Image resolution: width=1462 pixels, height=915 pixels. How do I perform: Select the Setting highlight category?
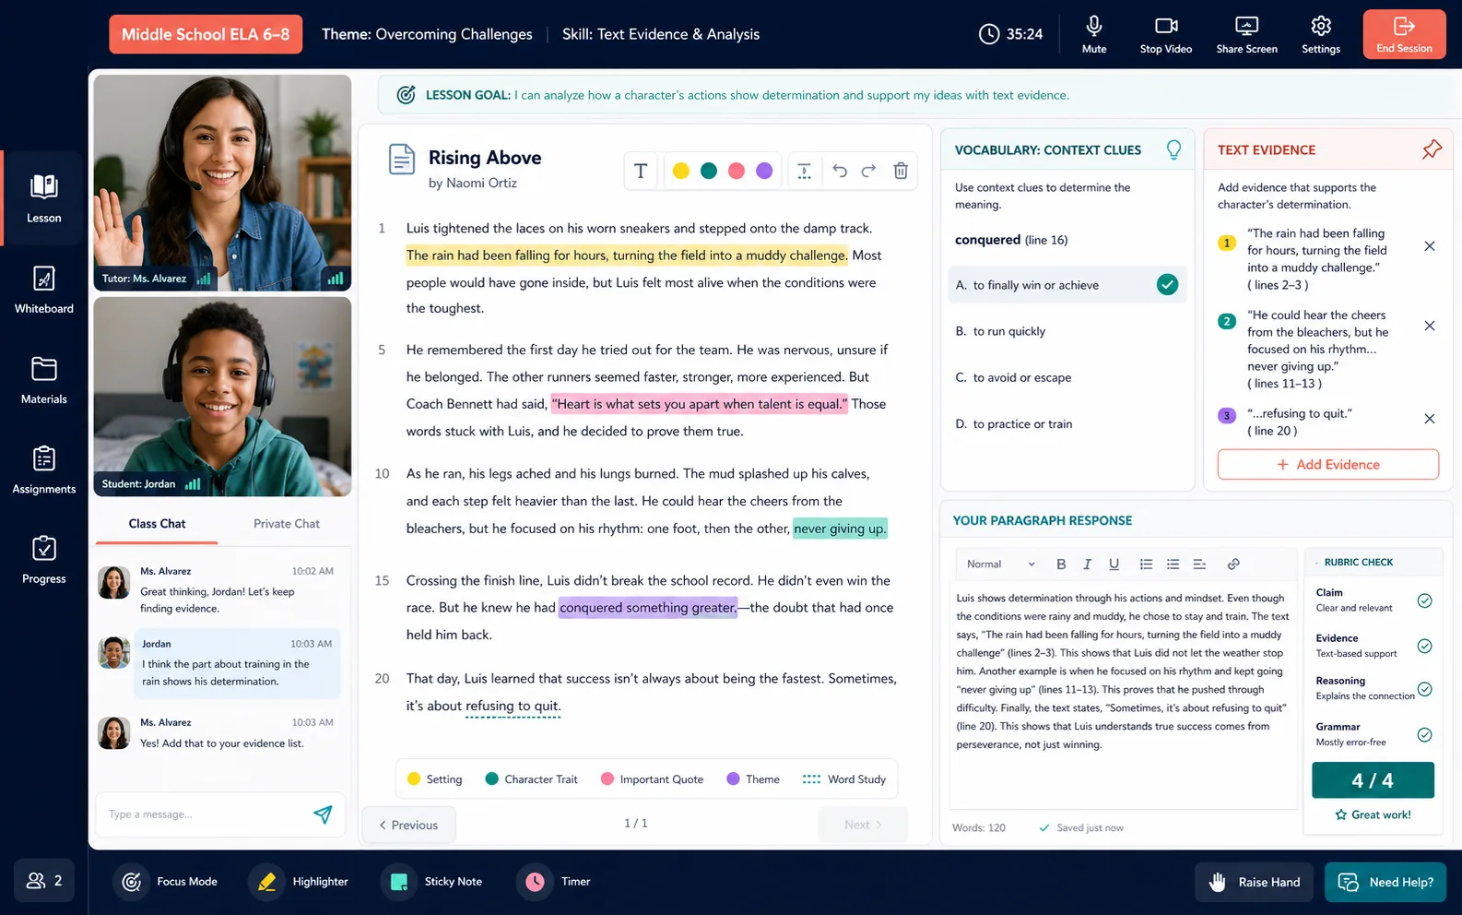(x=435, y=779)
